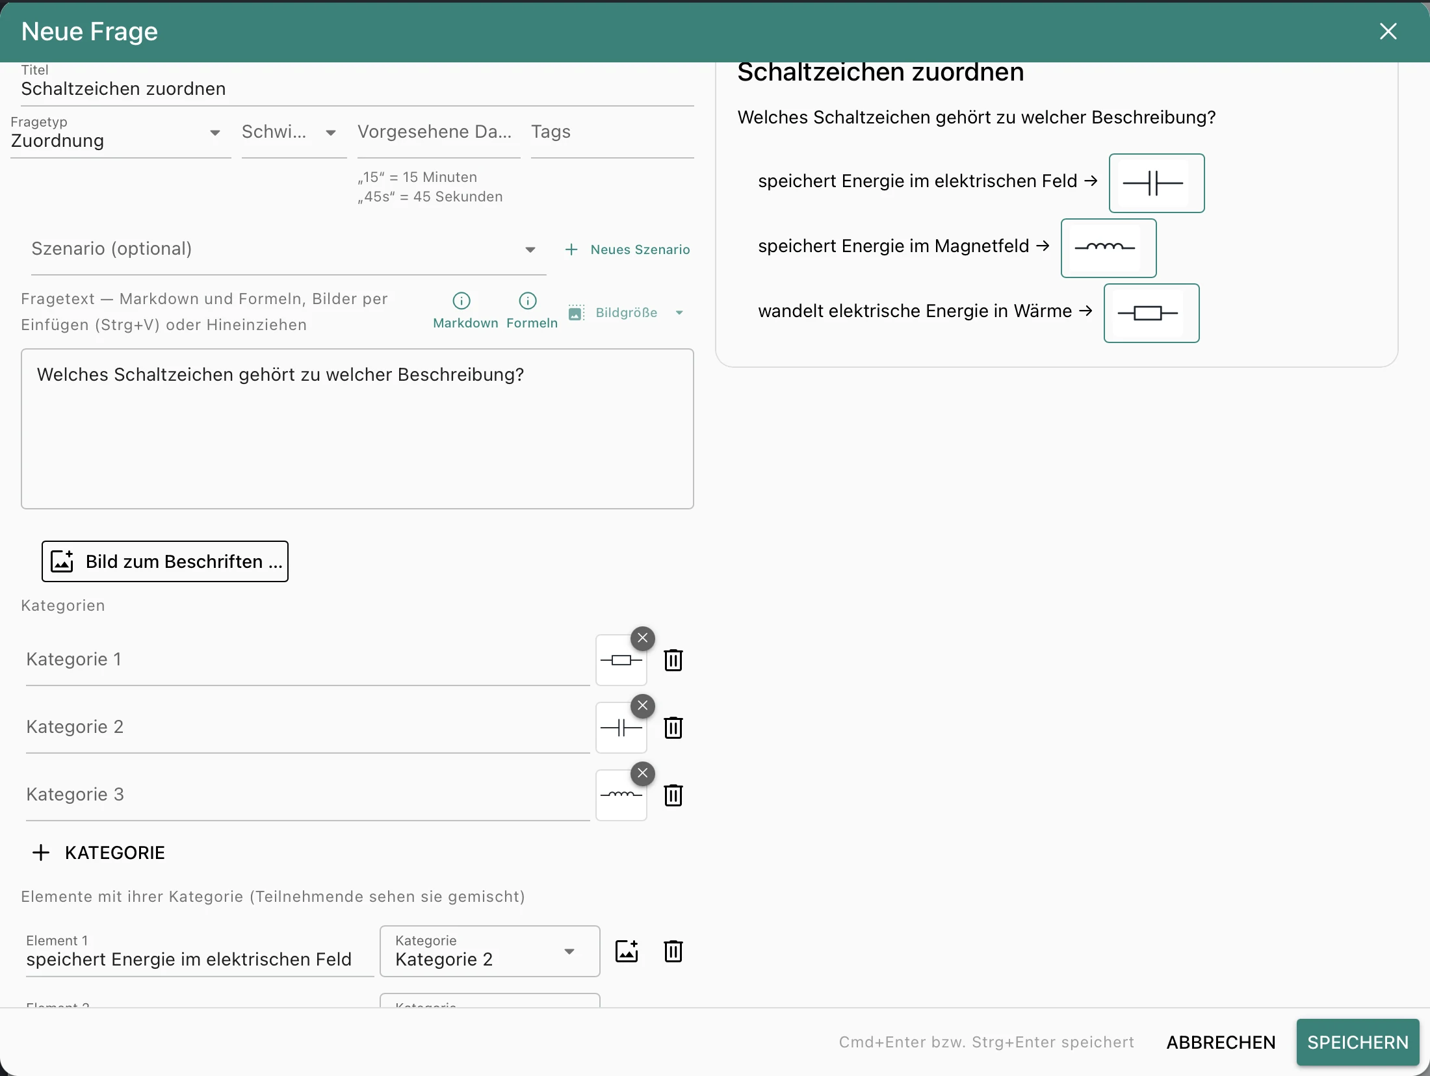This screenshot has width=1430, height=1076.
Task: Click the Kategorie 3 inductor thumbnail
Action: pyautogui.click(x=621, y=795)
